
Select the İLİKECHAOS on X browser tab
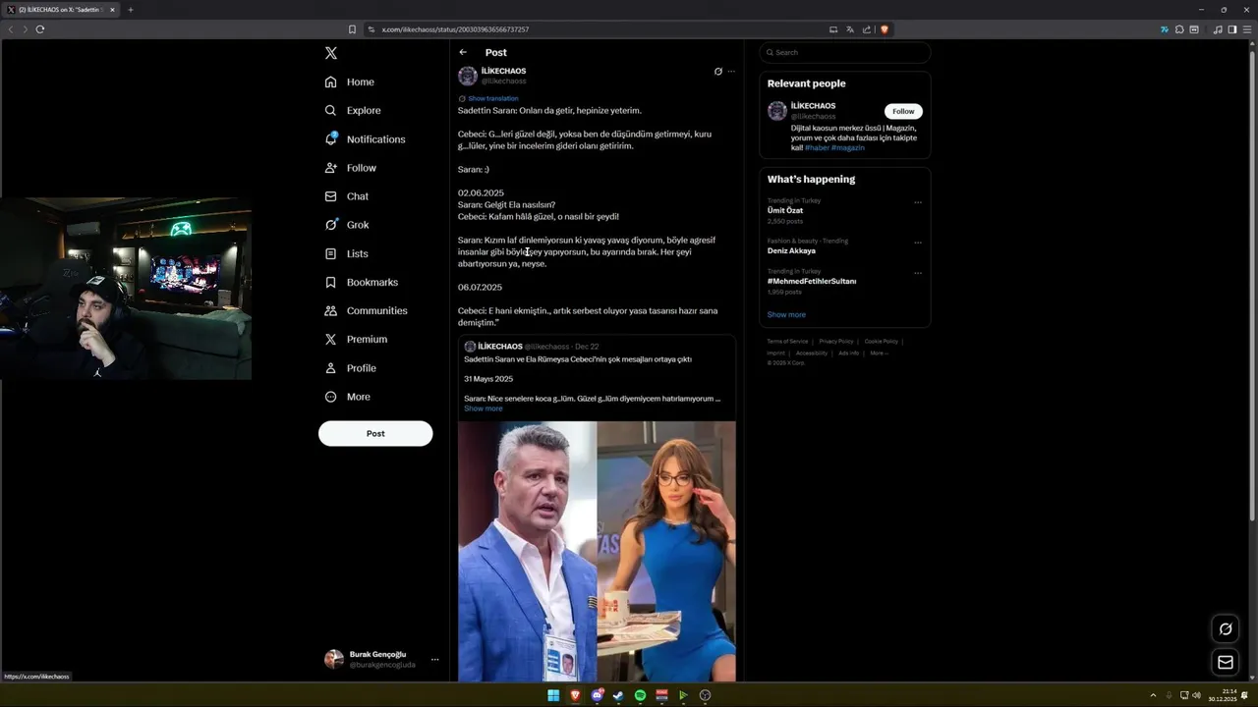coord(61,10)
